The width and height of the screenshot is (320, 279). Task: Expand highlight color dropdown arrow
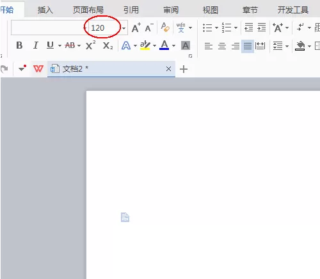point(154,46)
